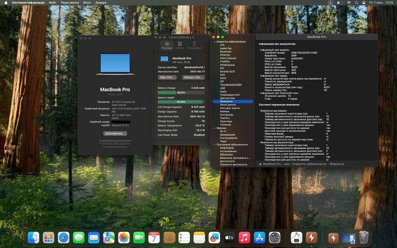Open the Вікно menu
This screenshot has width=397, height=248.
pyautogui.click(x=87, y=2)
